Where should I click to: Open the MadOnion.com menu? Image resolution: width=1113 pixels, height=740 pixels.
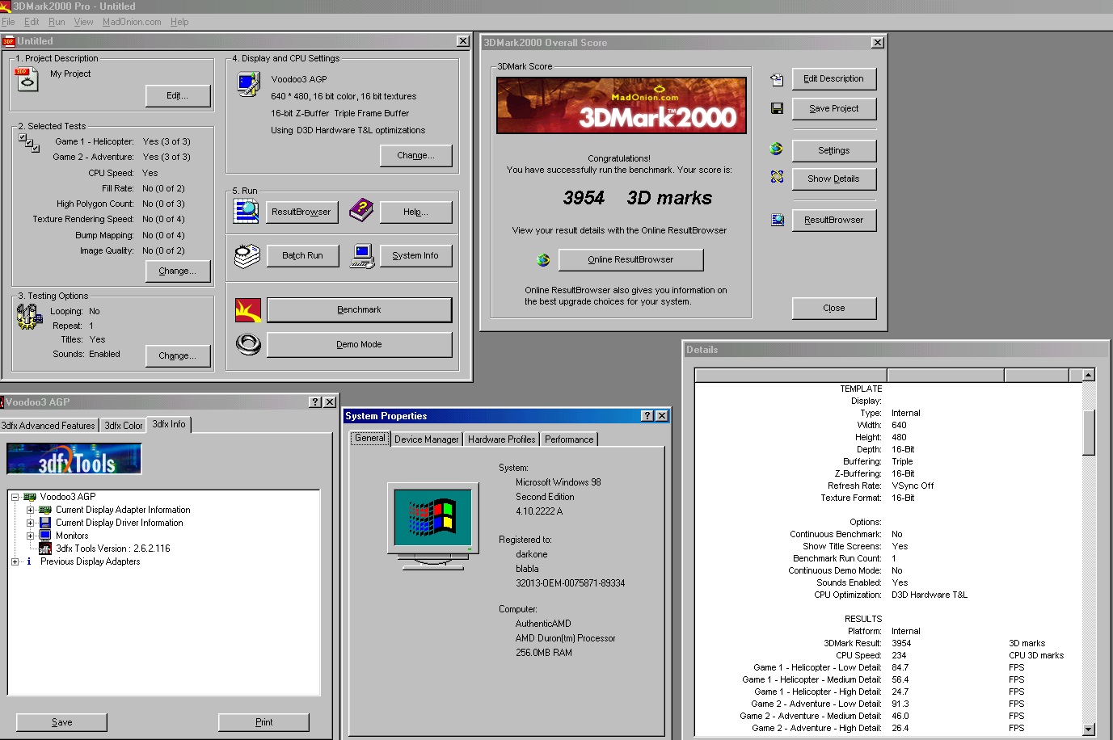tap(132, 22)
